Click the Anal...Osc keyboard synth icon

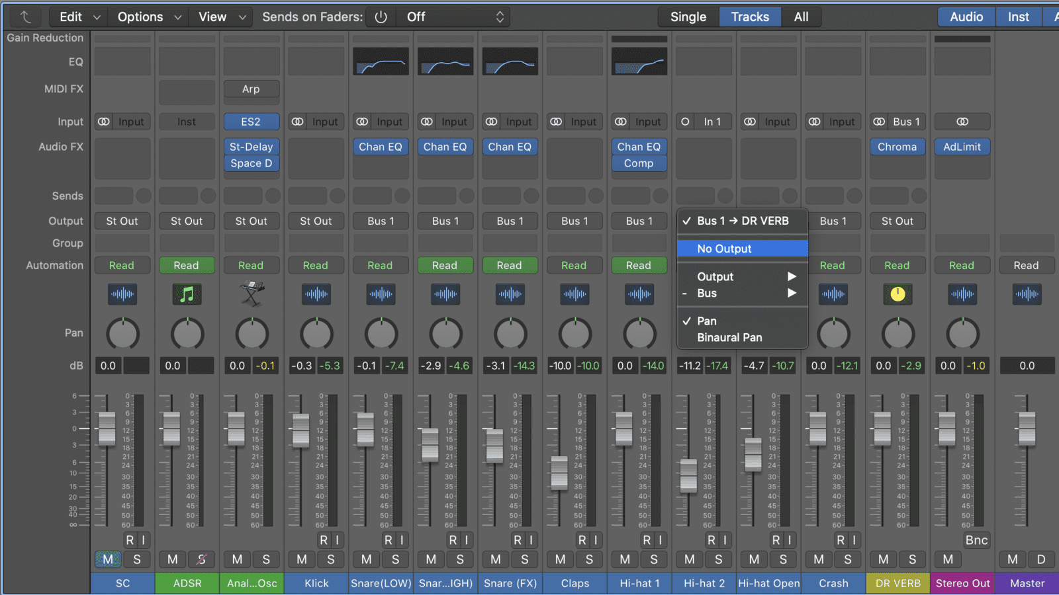point(252,294)
